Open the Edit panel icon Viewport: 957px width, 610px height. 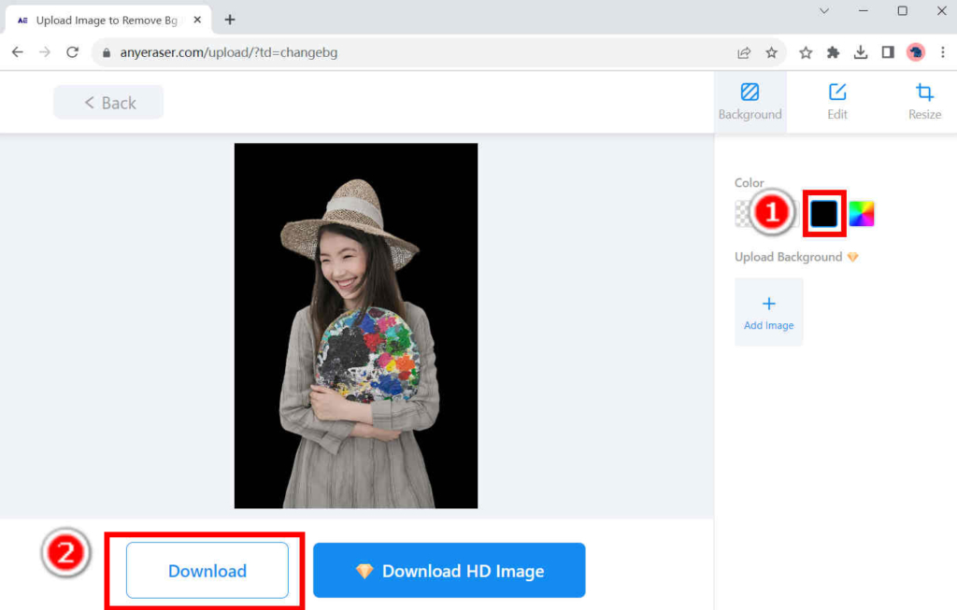pyautogui.click(x=836, y=93)
